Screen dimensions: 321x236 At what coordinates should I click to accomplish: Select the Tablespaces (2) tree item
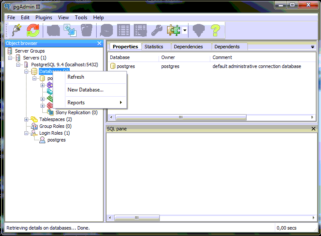[56, 119]
